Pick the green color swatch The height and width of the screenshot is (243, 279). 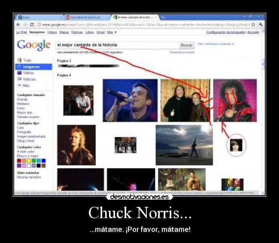click(33, 161)
